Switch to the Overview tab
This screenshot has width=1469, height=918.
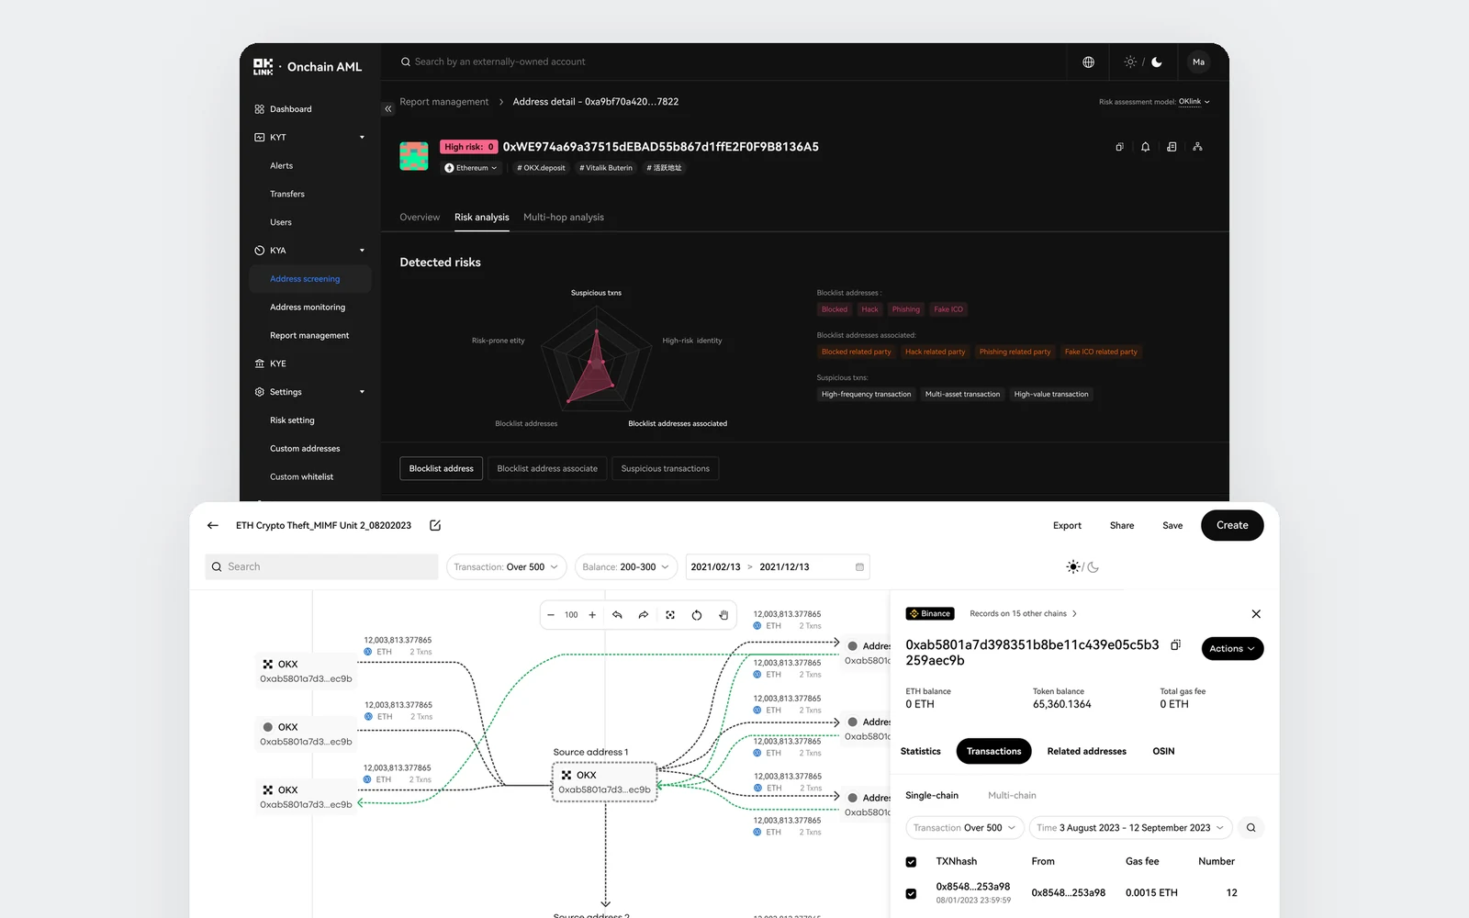tap(420, 218)
